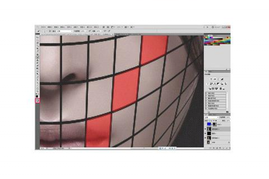Add a Posterize adjustment
Screen dimensions: 269x179
(213, 88)
